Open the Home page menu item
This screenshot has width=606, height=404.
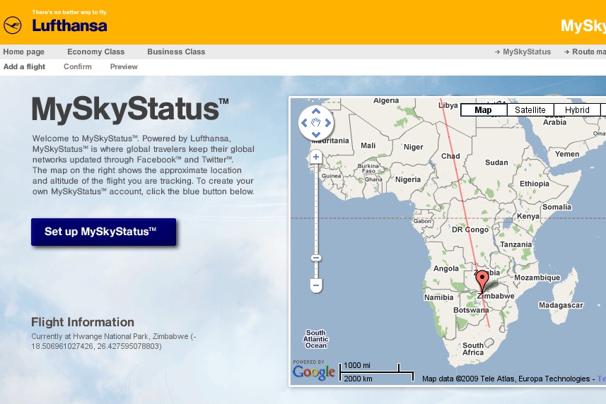tap(23, 52)
